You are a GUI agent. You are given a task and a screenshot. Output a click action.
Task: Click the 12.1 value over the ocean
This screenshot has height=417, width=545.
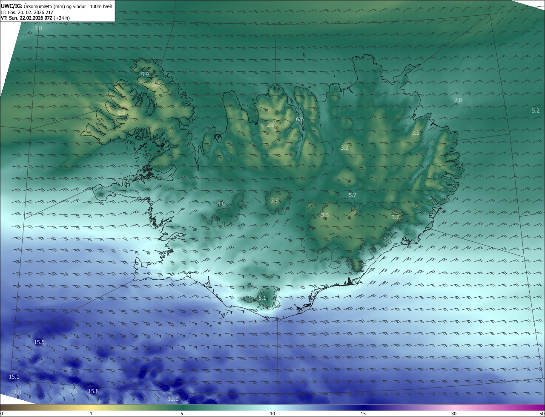pyautogui.click(x=173, y=399)
